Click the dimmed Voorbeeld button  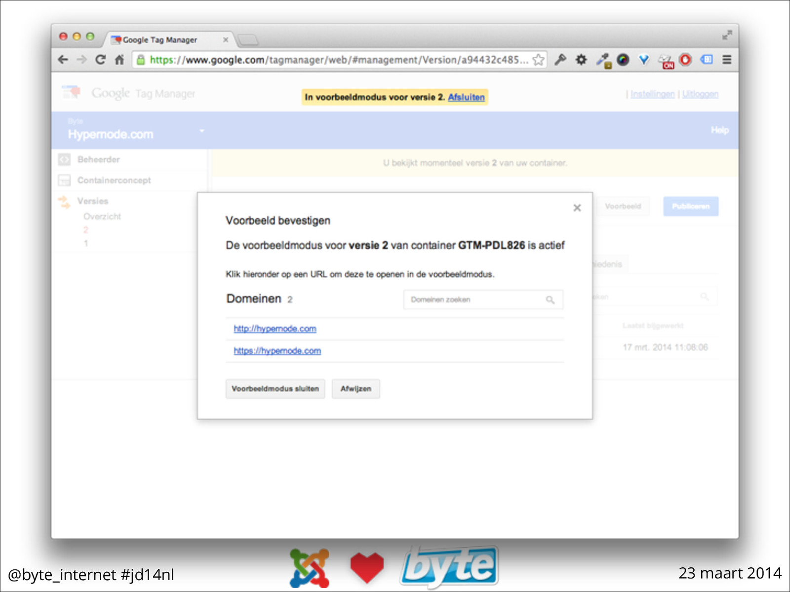click(x=623, y=206)
